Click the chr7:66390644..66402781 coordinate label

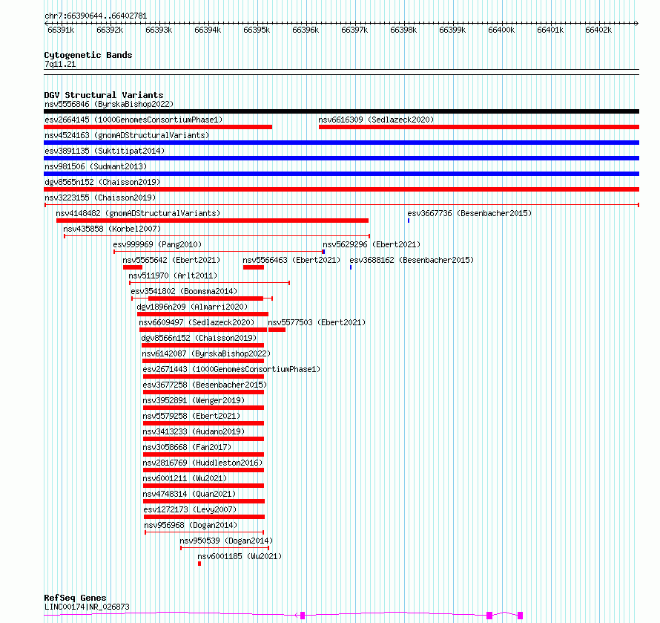[x=96, y=16]
